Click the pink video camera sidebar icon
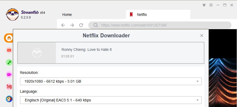237x107 pixels. pyautogui.click(x=9, y=74)
